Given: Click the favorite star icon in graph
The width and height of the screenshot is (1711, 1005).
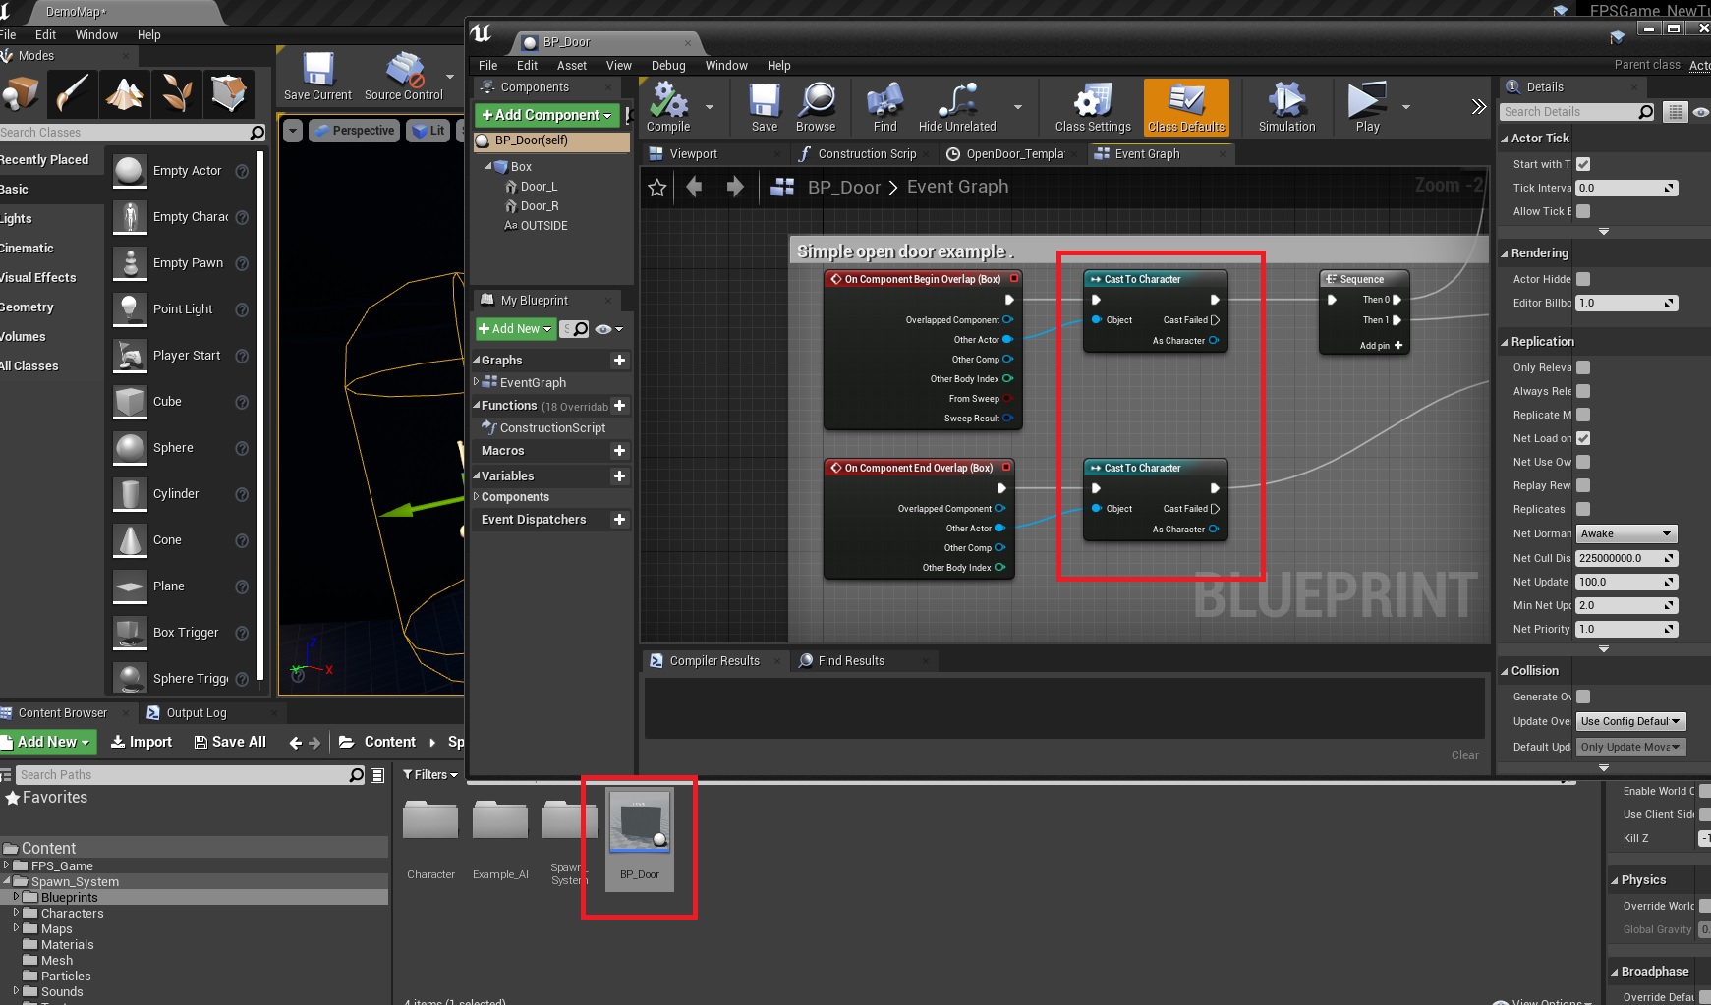Looking at the screenshot, I should pos(657,188).
